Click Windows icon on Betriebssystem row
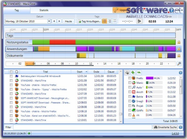Viewport: 187px width, 139px height. [x=17, y=76]
